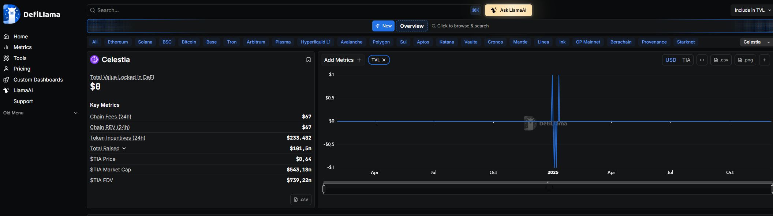Image resolution: width=773 pixels, height=216 pixels.
Task: Select the Hyperliquid L1 chain tab
Action: click(x=315, y=42)
